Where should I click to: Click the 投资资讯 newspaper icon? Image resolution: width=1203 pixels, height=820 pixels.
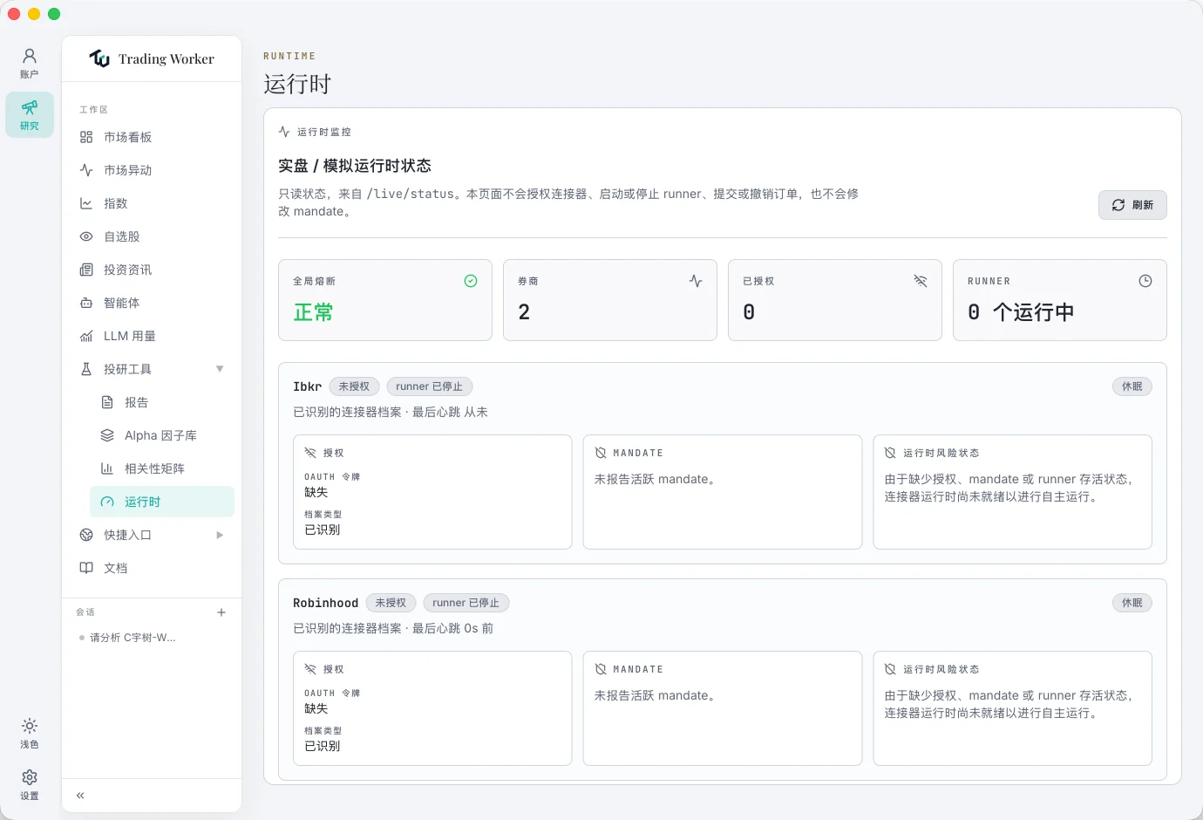point(86,270)
